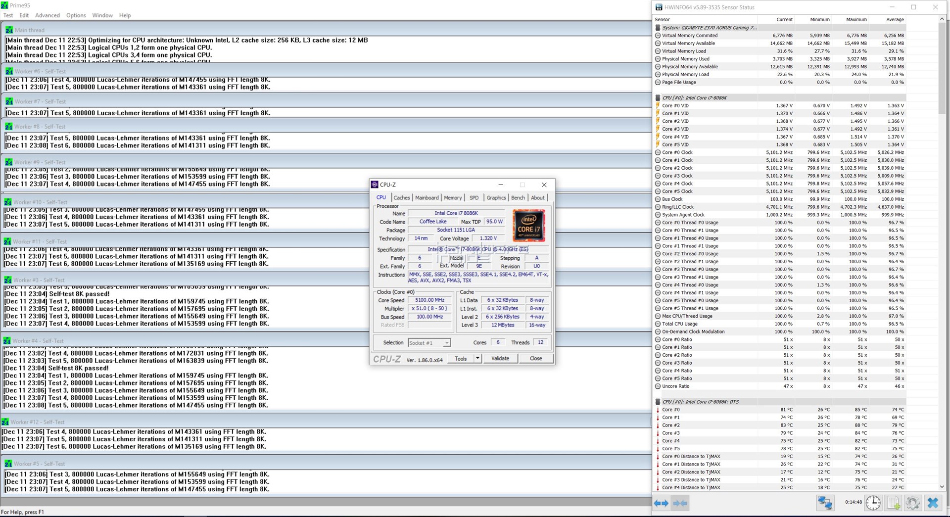Click the Worker #3 Self-Test window icon

point(7,280)
